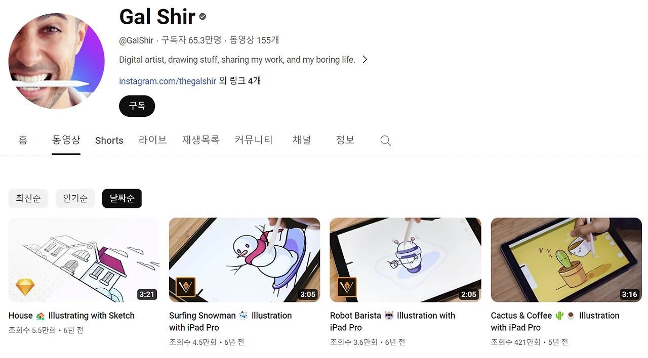Go to the 홈 tab
Screen dimensions: 648x358
pos(23,140)
